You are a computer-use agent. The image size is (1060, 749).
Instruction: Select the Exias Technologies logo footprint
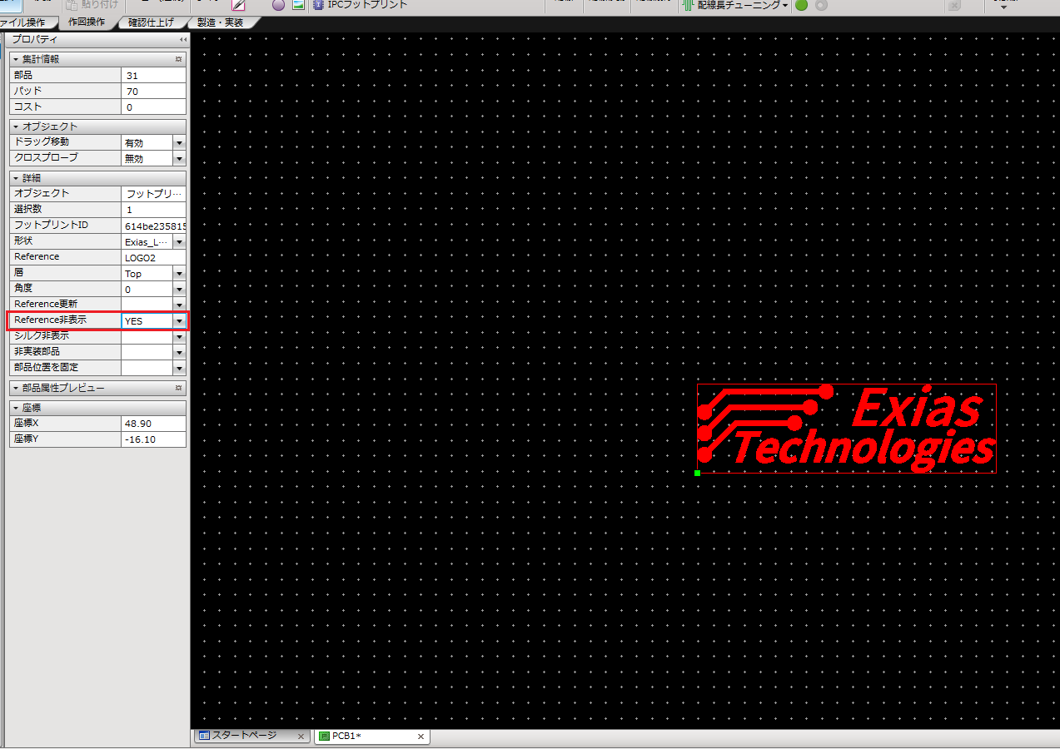[x=846, y=428]
